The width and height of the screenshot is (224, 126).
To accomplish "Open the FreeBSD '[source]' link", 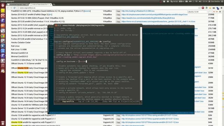I will (87, 11).
